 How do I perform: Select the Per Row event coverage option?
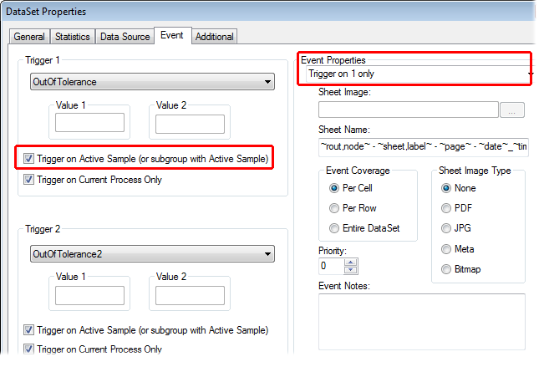click(x=335, y=208)
